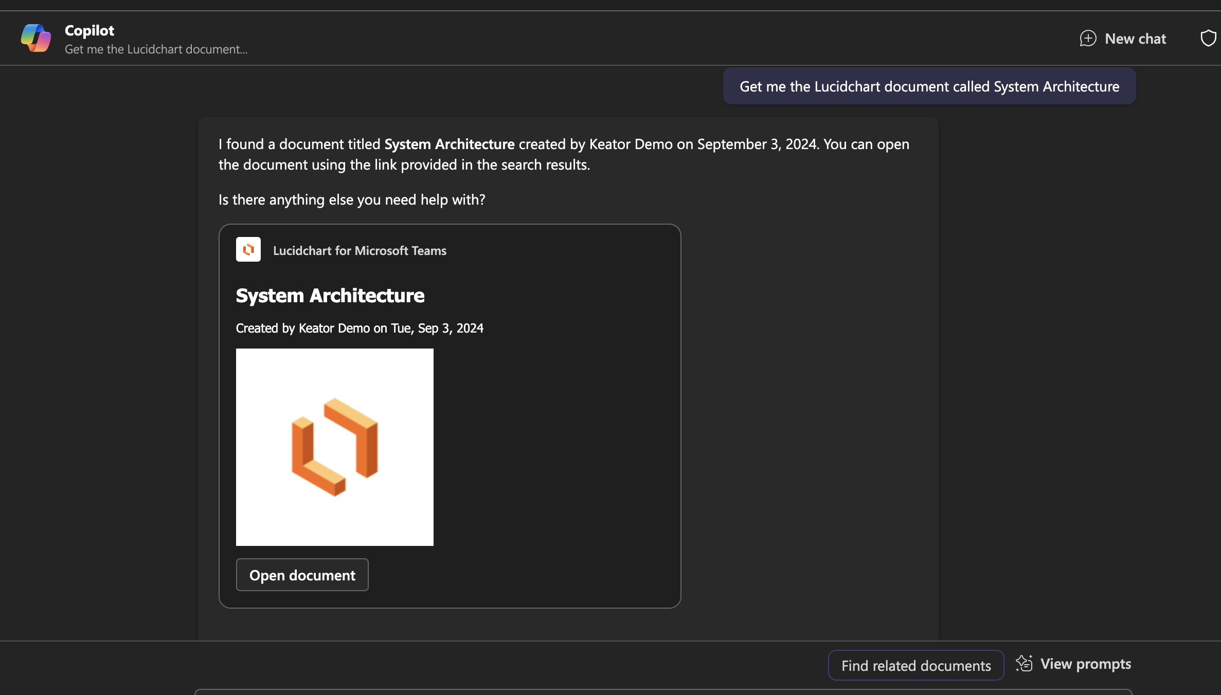Click the Copilot logo icon
The height and width of the screenshot is (695, 1221).
click(x=35, y=38)
